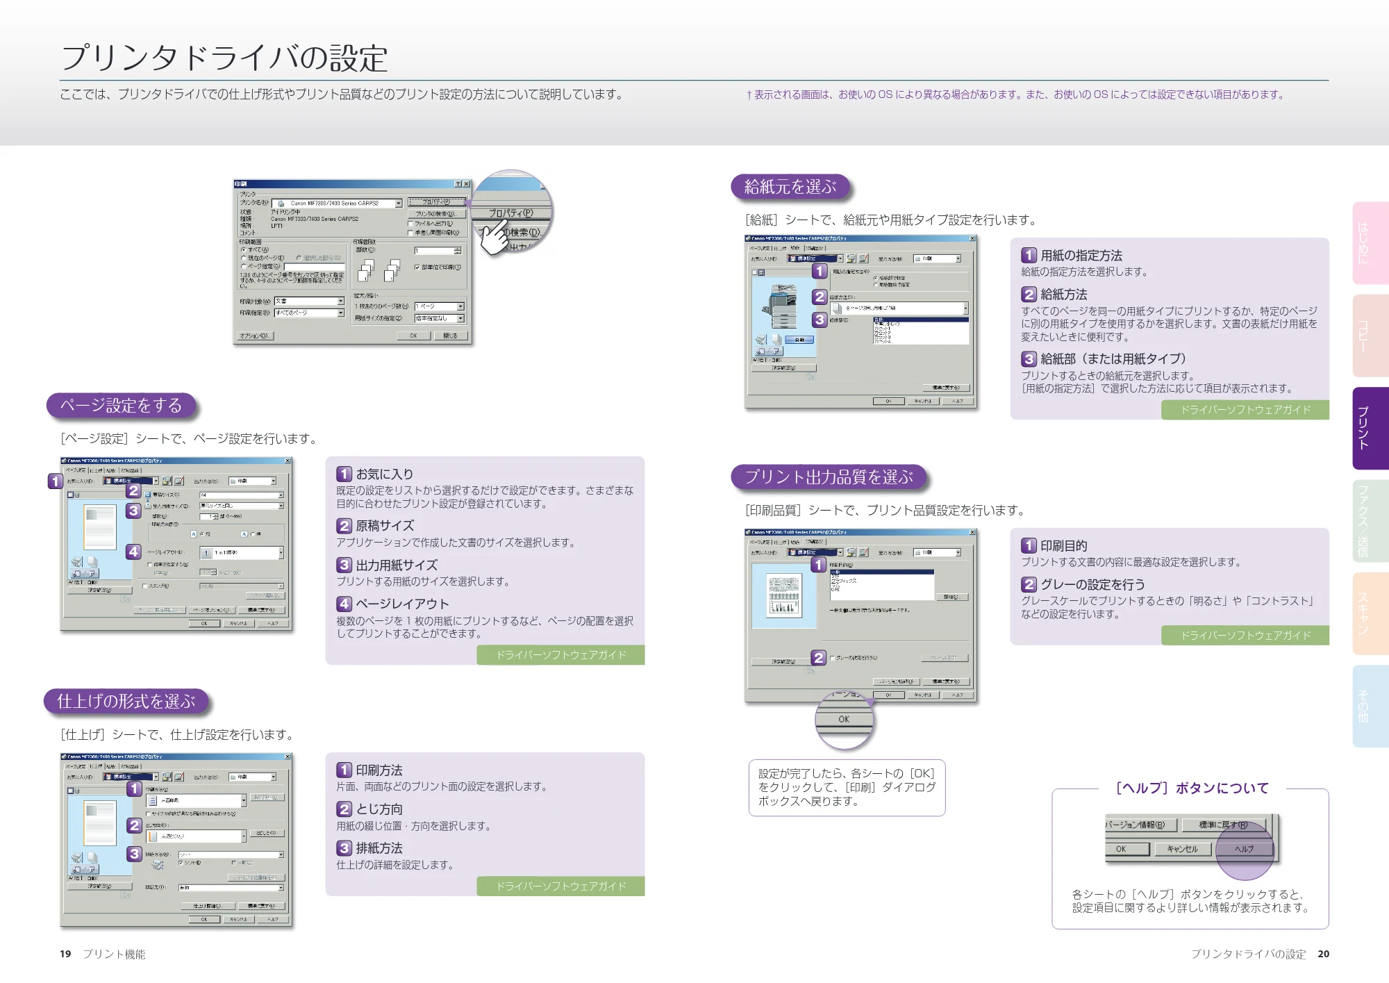1389x983 pixels.
Task: Open the コピー side tab on page edge
Action: (1370, 336)
